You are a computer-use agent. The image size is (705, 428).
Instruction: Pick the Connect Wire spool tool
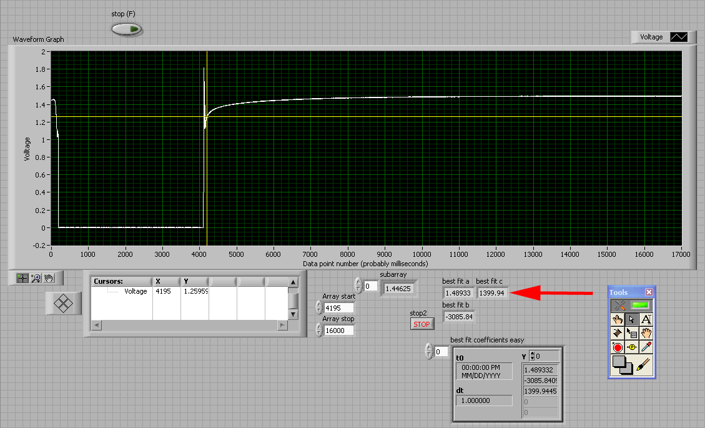click(x=618, y=334)
